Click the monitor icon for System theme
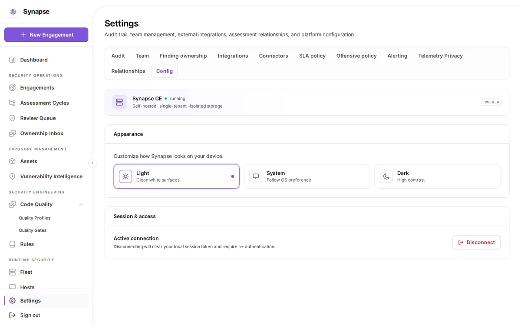The image size is (521, 326). tap(256, 176)
